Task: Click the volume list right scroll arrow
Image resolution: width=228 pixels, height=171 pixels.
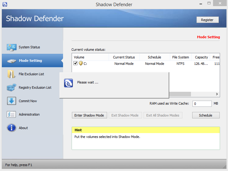Action: [x=217, y=94]
